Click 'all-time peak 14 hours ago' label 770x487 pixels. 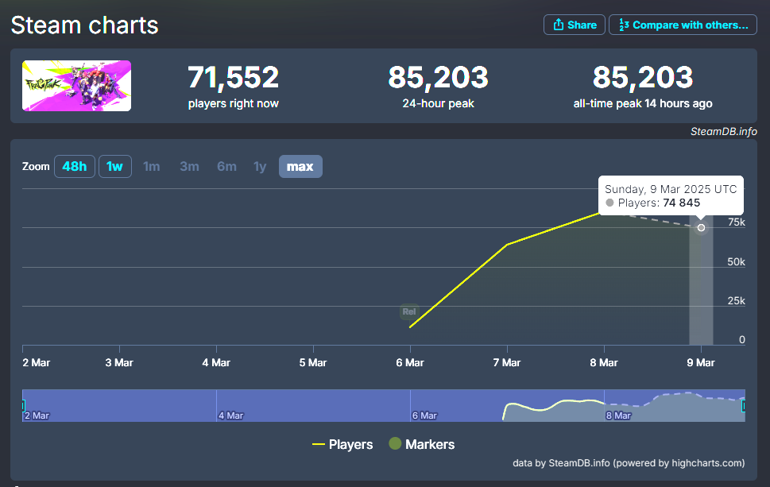pos(643,103)
